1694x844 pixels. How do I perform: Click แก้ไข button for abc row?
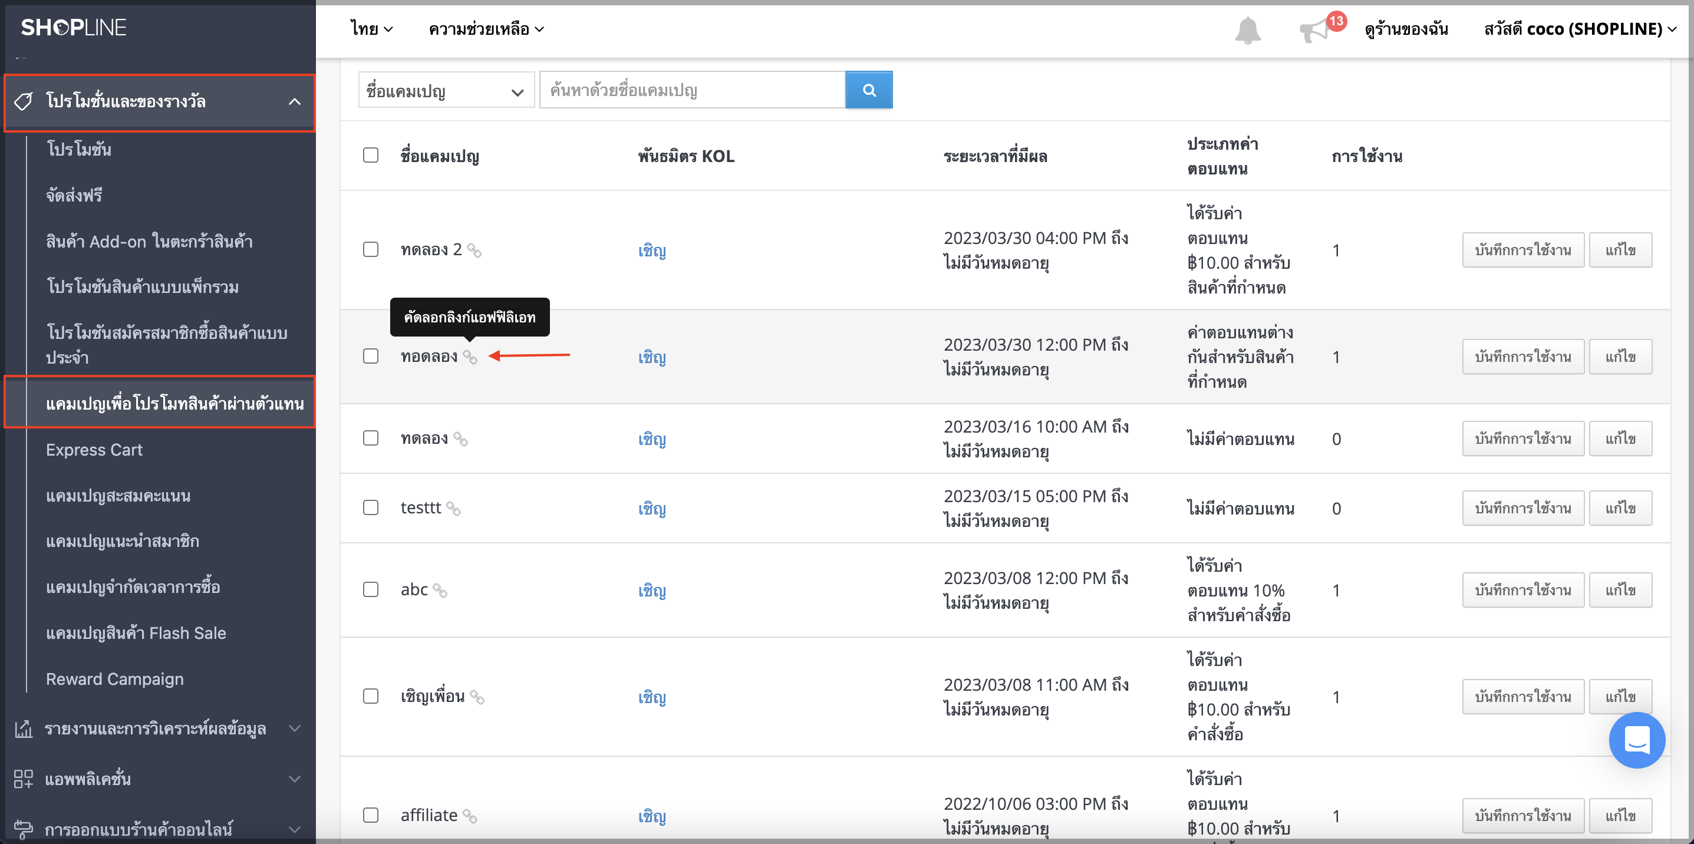click(x=1620, y=589)
